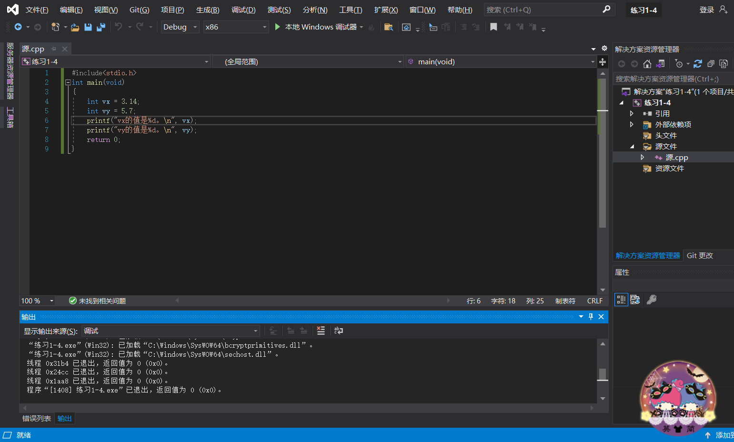Open the 编辑(E) menu

(x=71, y=10)
